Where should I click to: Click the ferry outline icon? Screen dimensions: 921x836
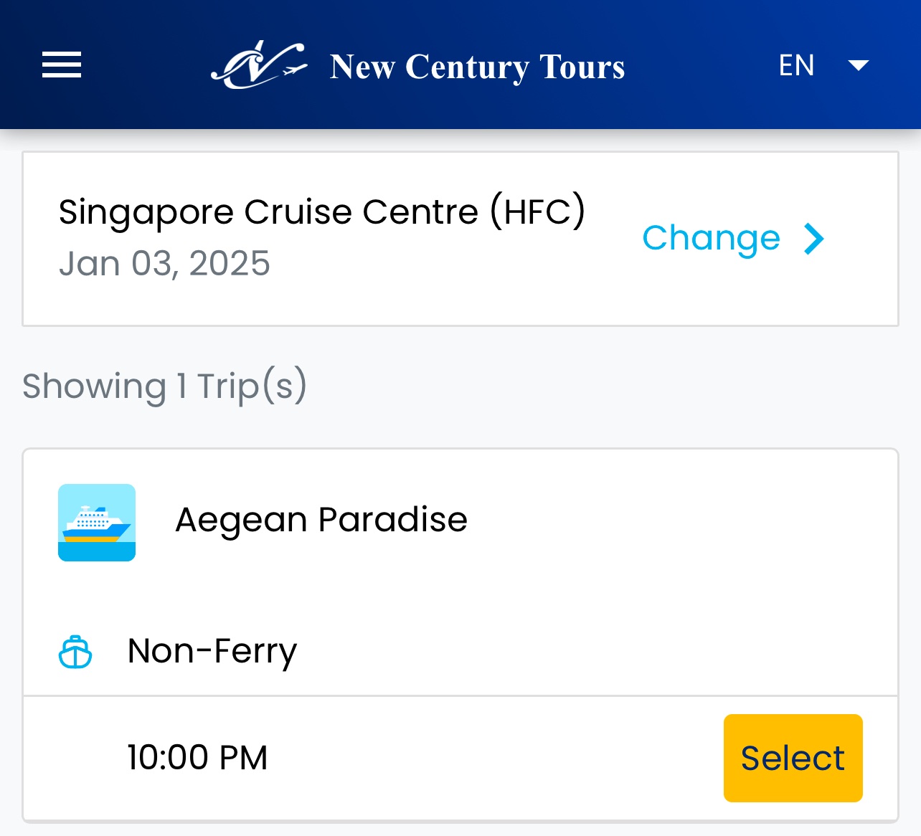[x=75, y=652]
